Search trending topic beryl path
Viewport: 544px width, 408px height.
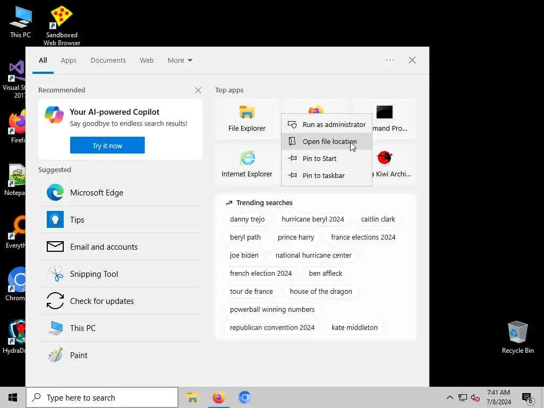[245, 237]
